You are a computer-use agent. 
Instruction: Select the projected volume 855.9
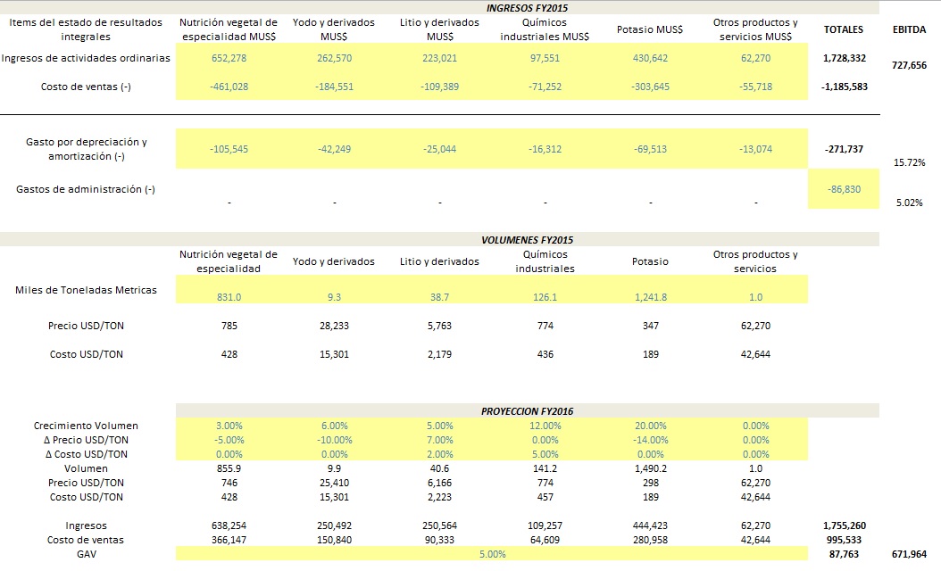point(229,468)
